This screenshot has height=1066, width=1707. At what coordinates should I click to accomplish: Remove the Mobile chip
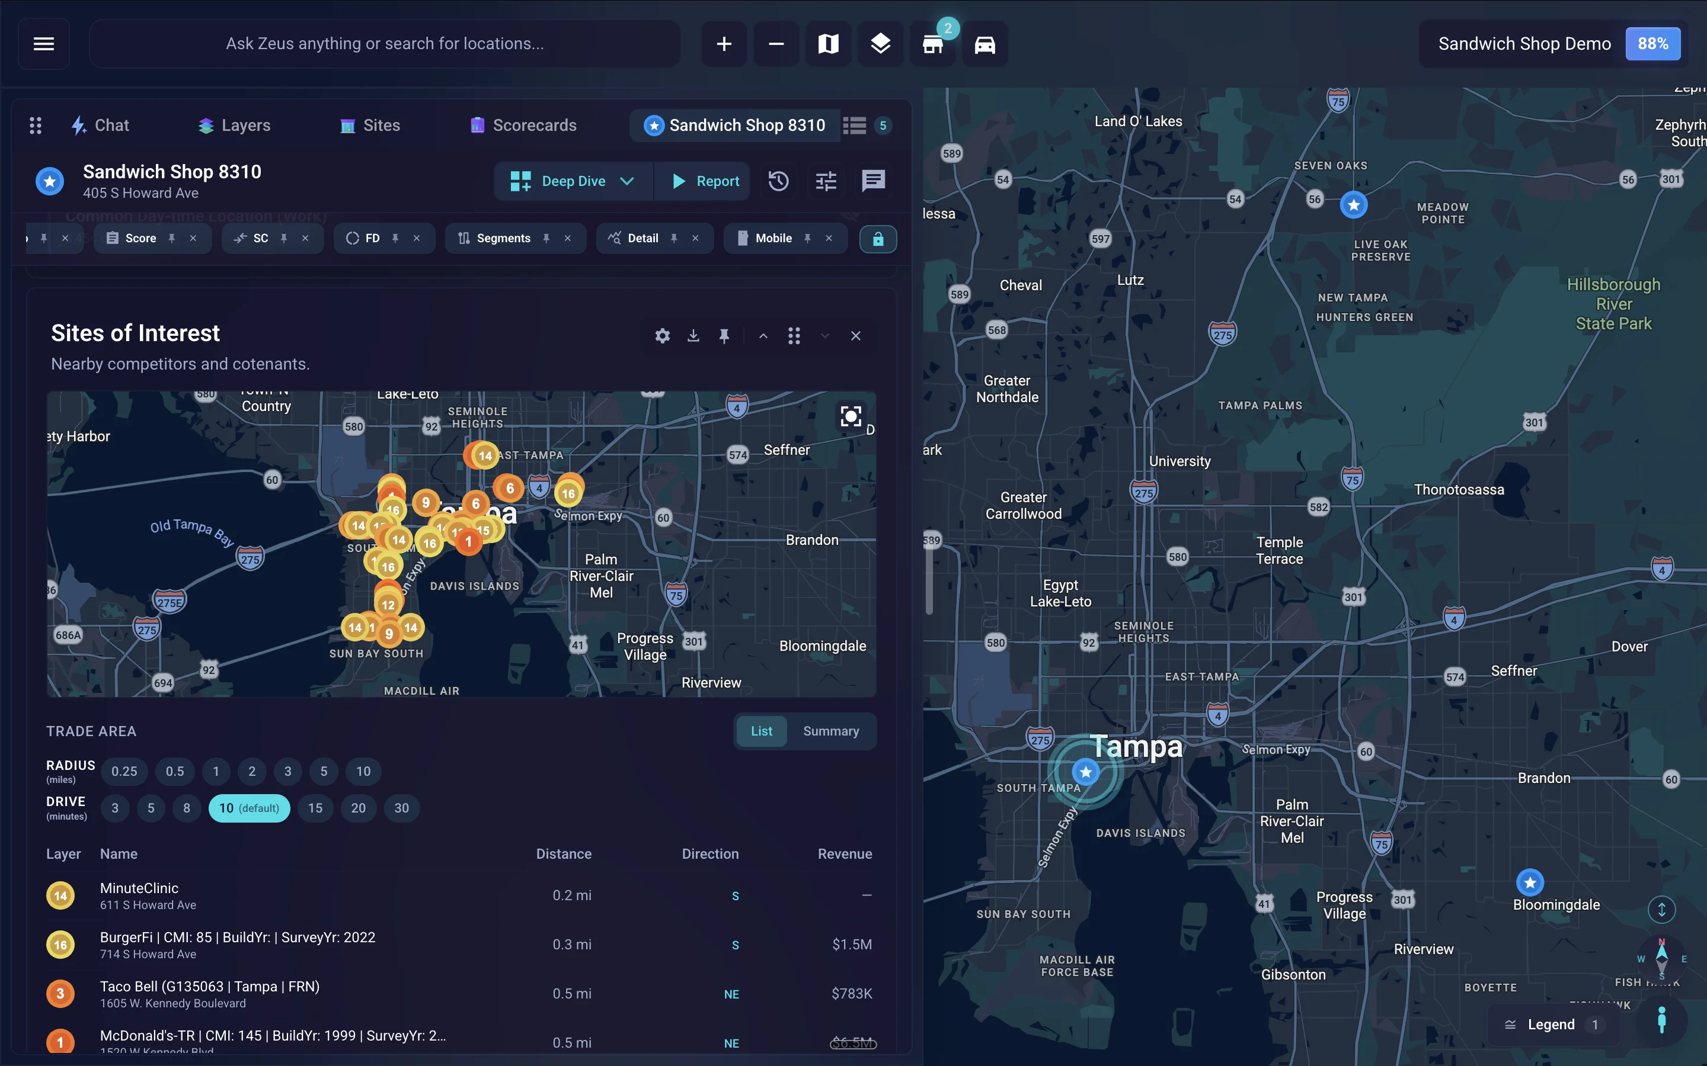tap(829, 238)
